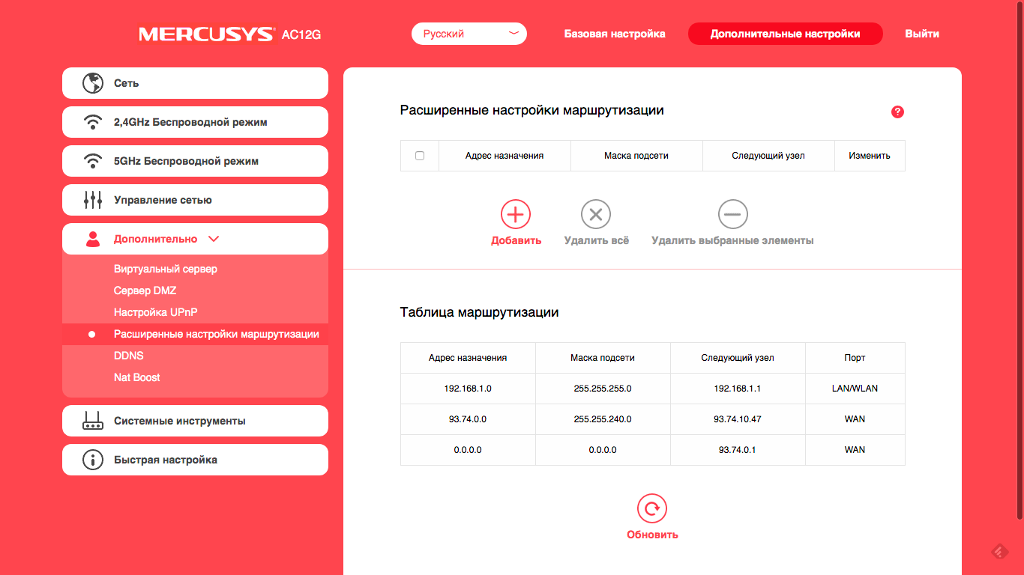This screenshot has width=1024, height=575.
Task: Click the circular refresh Обновить icon
Action: point(652,509)
